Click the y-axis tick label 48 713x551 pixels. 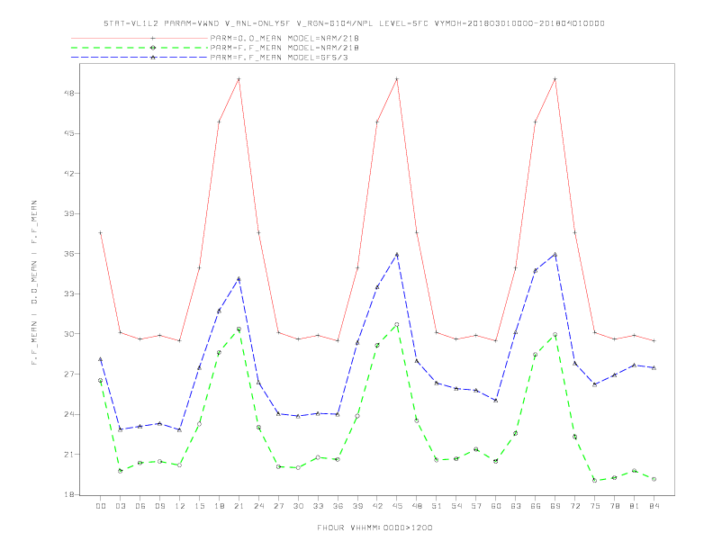69,94
